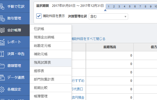The width and height of the screenshot is (157, 100).
Task: Click the 前期残高 value in 行すずめ row
Action: (131, 81)
